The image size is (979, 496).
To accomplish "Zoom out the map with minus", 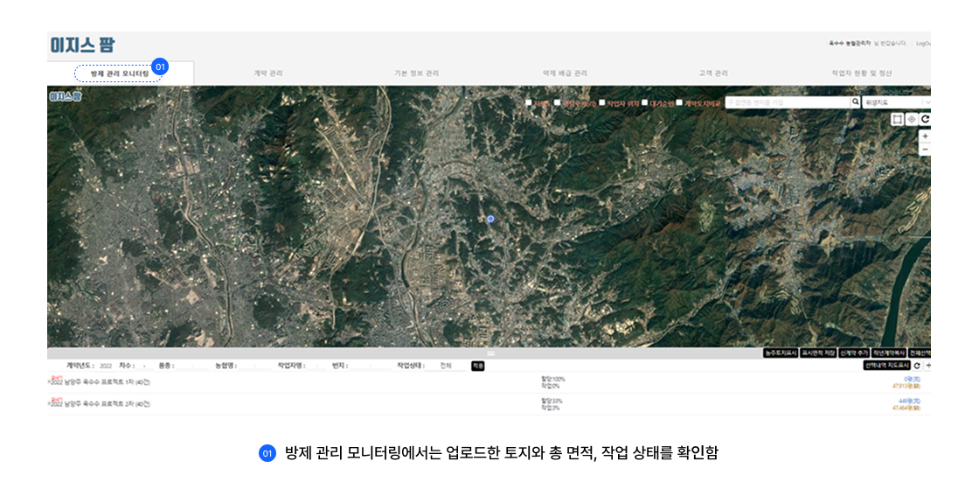I will pyautogui.click(x=926, y=150).
